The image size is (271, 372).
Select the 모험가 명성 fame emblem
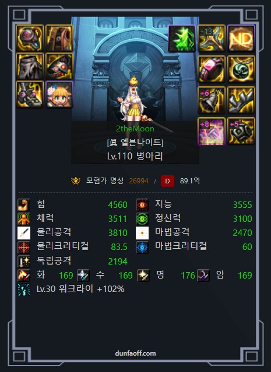point(76,181)
